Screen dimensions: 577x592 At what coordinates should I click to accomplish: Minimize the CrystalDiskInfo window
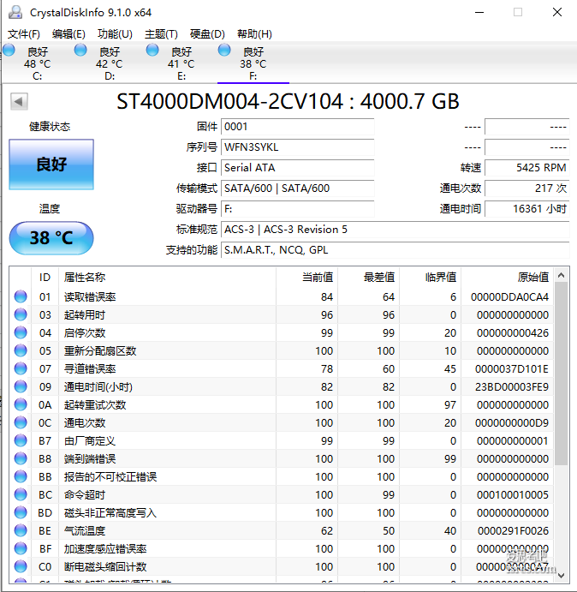(x=479, y=12)
